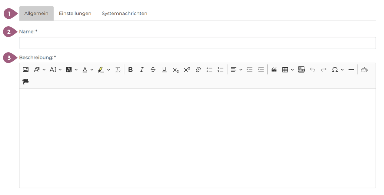This screenshot has width=384, height=195.
Task: Click the AI assistant robot icon
Action: click(x=364, y=70)
